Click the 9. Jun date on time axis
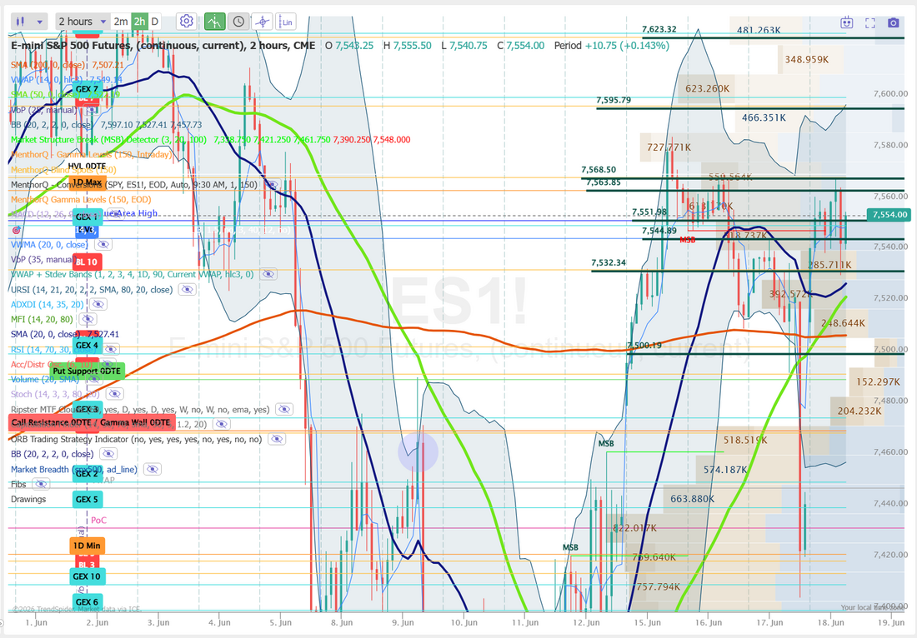 (x=403, y=622)
